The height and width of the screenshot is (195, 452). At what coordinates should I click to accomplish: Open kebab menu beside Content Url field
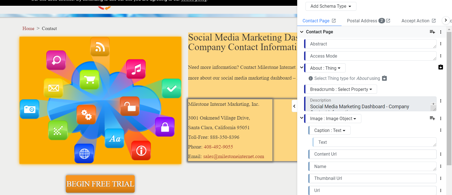(x=441, y=154)
